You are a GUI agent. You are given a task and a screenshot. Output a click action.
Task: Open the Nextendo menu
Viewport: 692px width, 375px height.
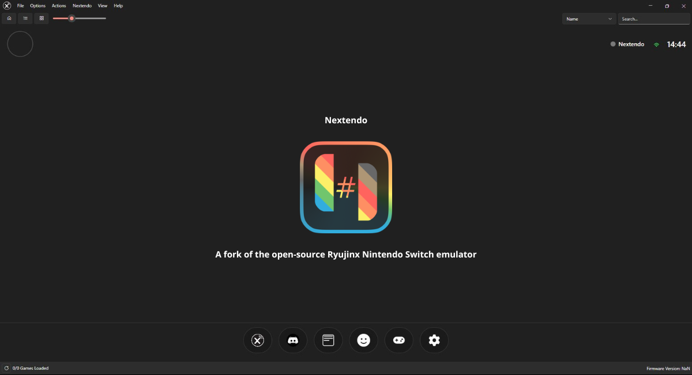pyautogui.click(x=82, y=6)
